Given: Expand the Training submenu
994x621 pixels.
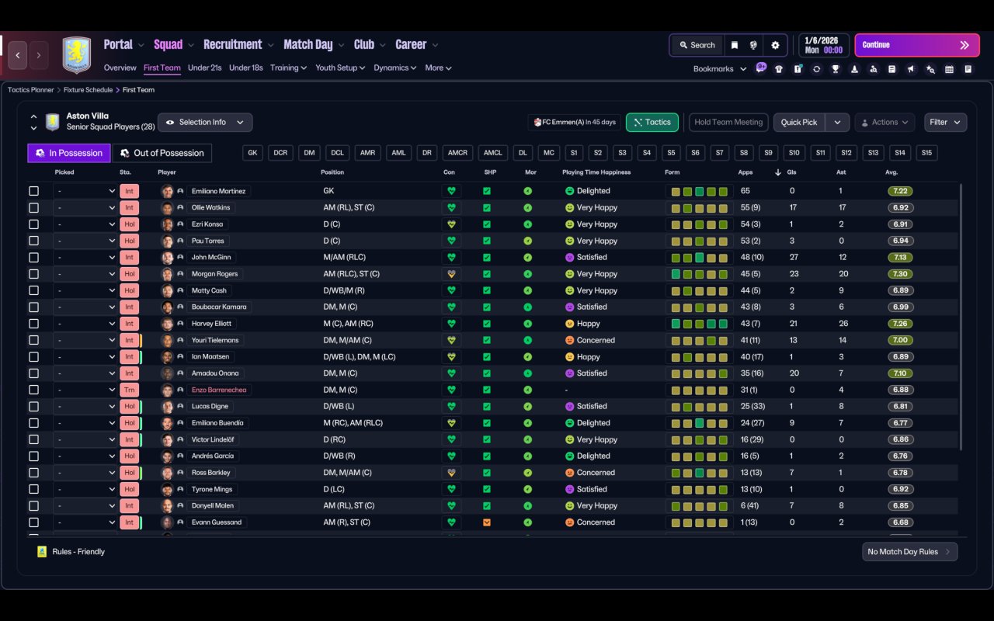Looking at the screenshot, I should [288, 68].
